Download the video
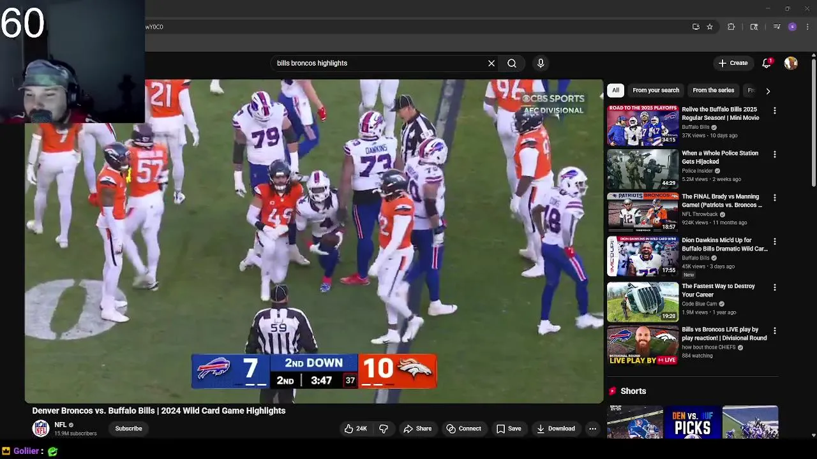The height and width of the screenshot is (459, 817). (x=556, y=428)
